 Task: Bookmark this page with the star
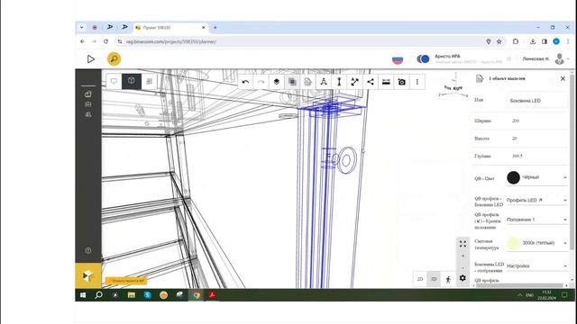(x=499, y=41)
